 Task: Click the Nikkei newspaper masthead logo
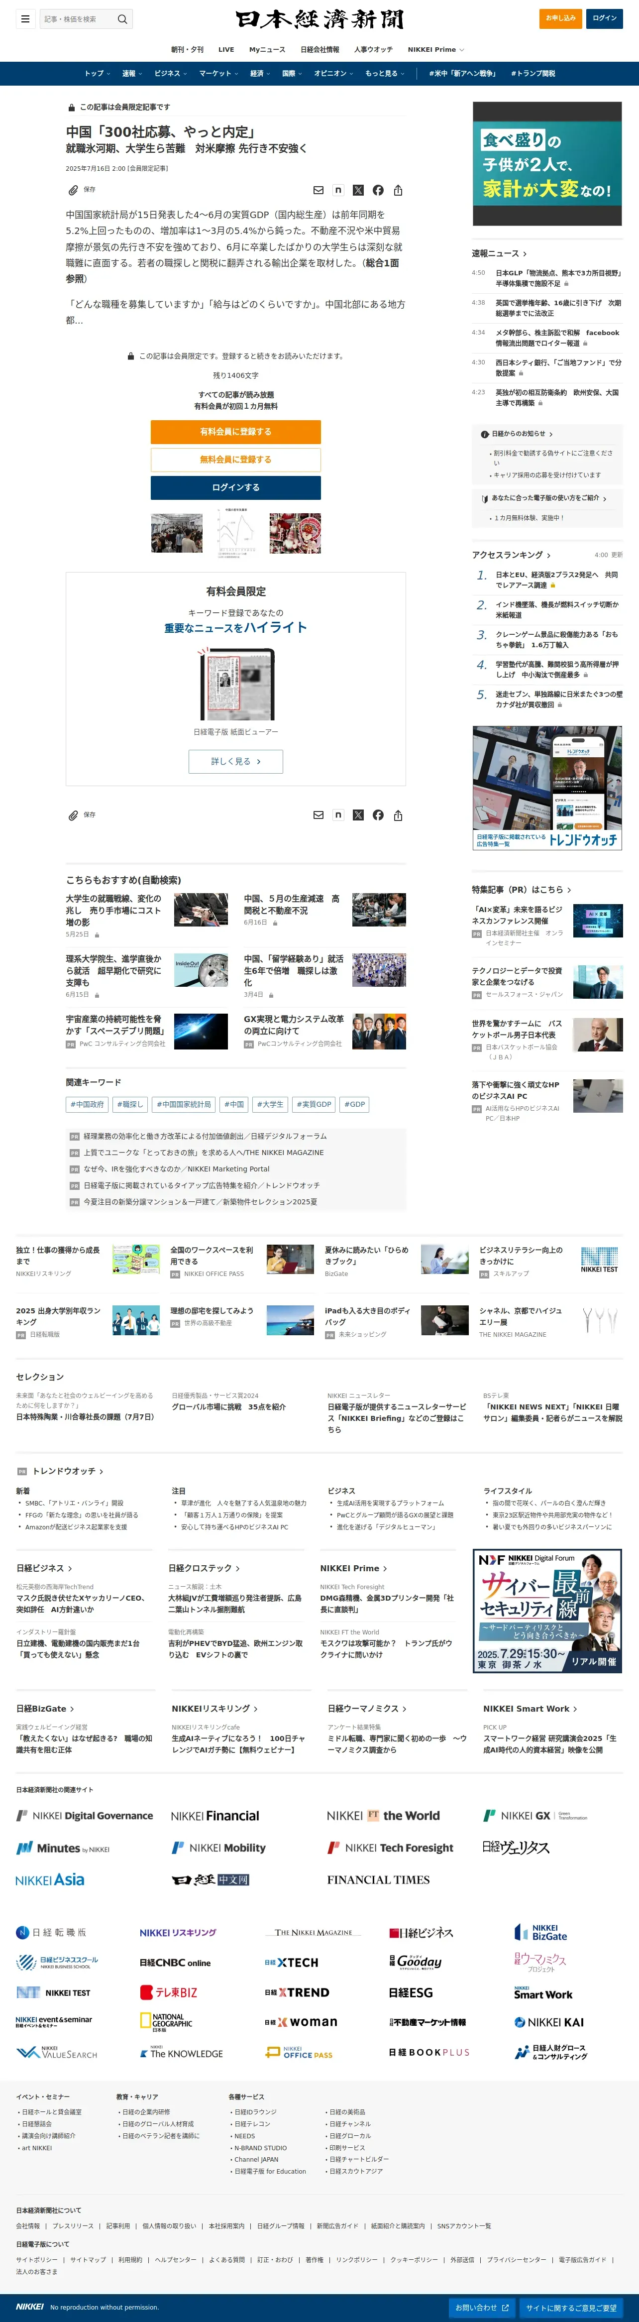click(x=319, y=19)
